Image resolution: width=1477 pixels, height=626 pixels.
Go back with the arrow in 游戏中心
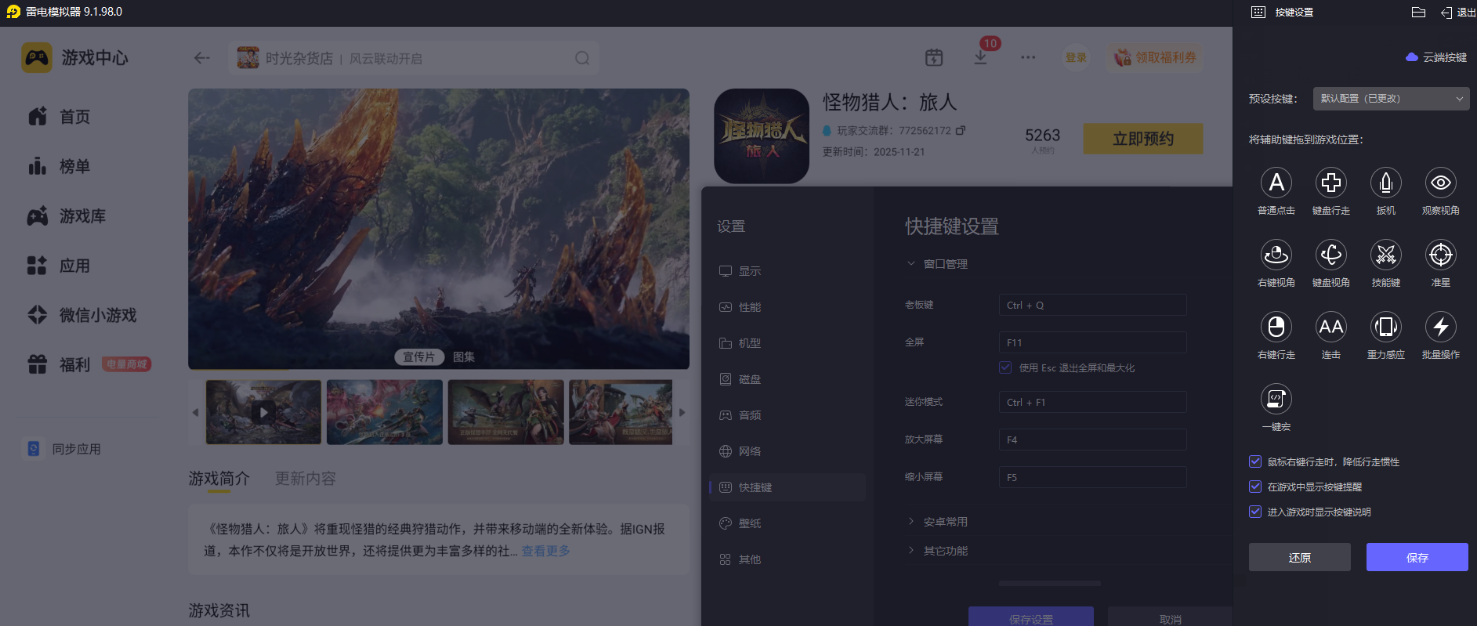(202, 58)
